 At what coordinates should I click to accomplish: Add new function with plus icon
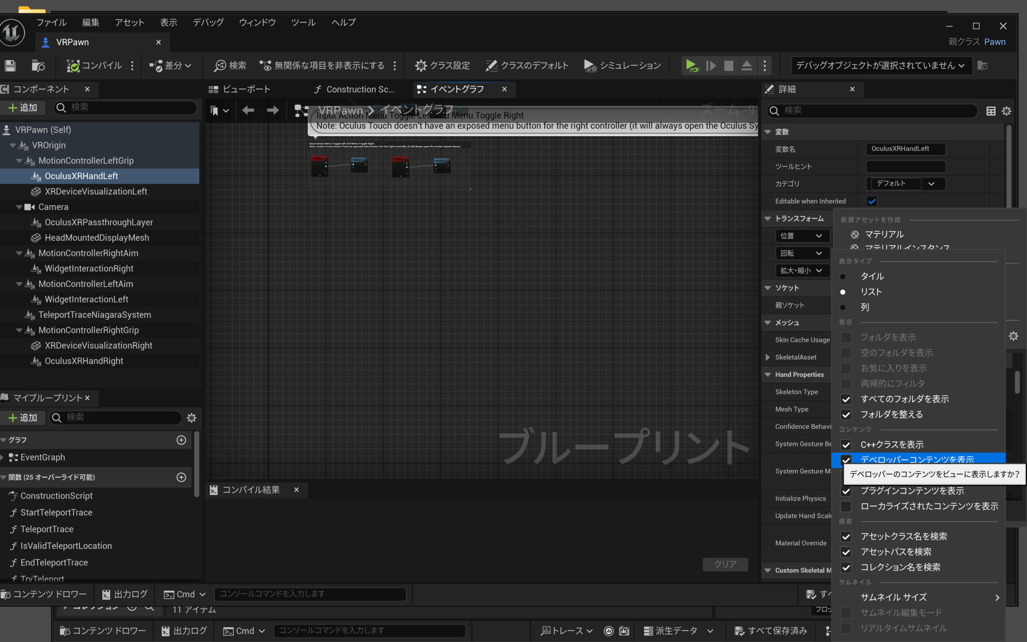[x=181, y=477]
